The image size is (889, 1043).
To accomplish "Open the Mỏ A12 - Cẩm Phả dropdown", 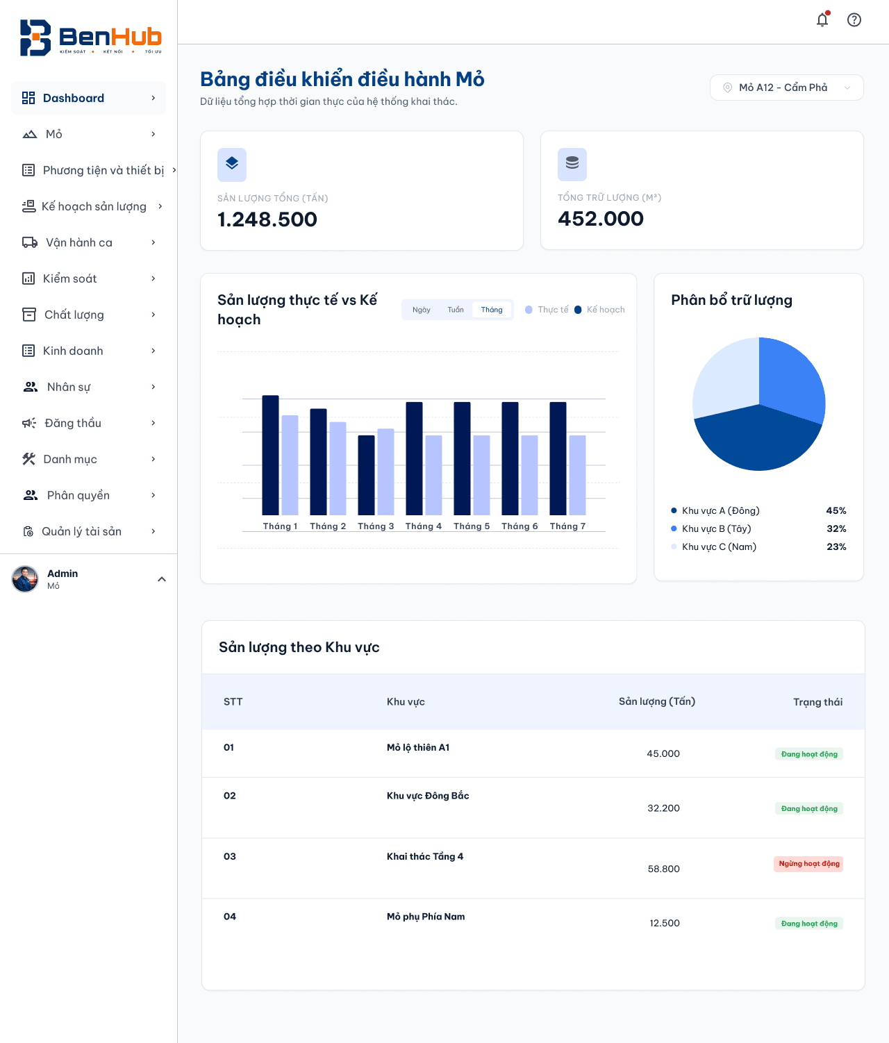I will coord(787,87).
